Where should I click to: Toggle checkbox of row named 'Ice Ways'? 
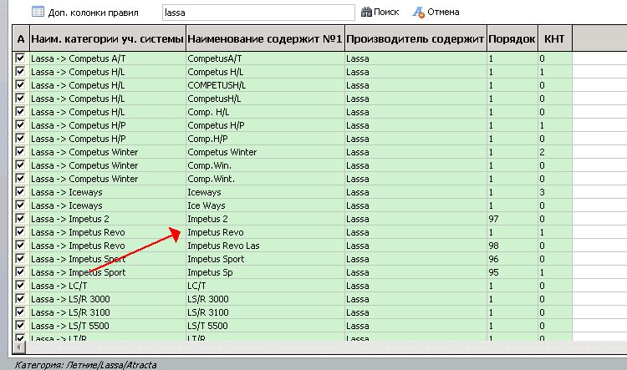click(x=20, y=205)
